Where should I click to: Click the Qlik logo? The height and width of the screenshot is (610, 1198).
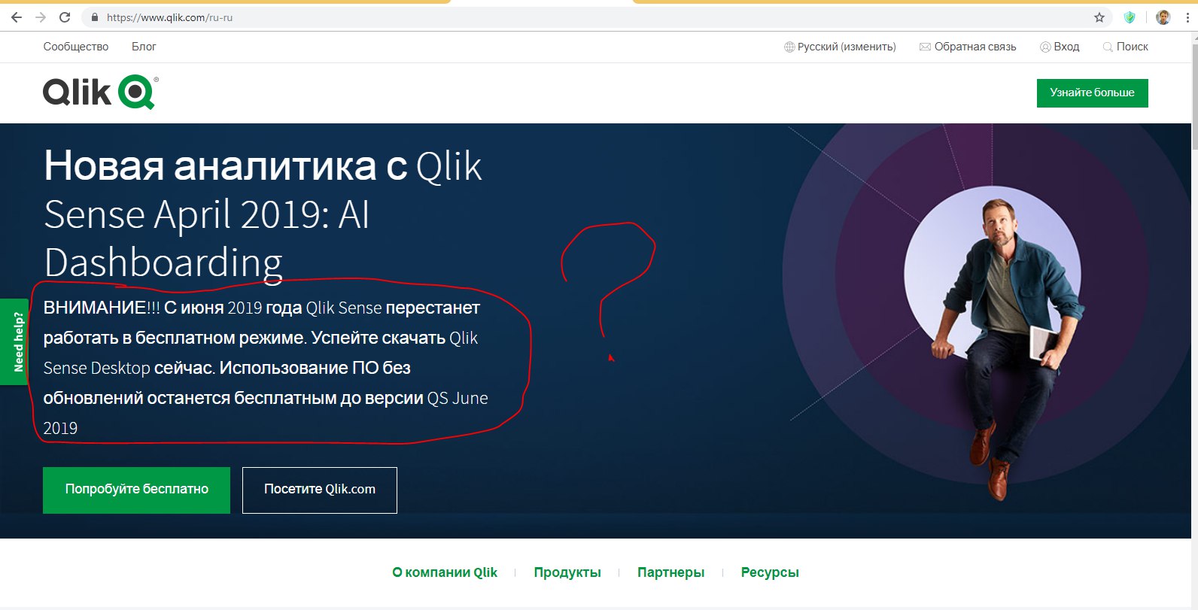(x=100, y=93)
